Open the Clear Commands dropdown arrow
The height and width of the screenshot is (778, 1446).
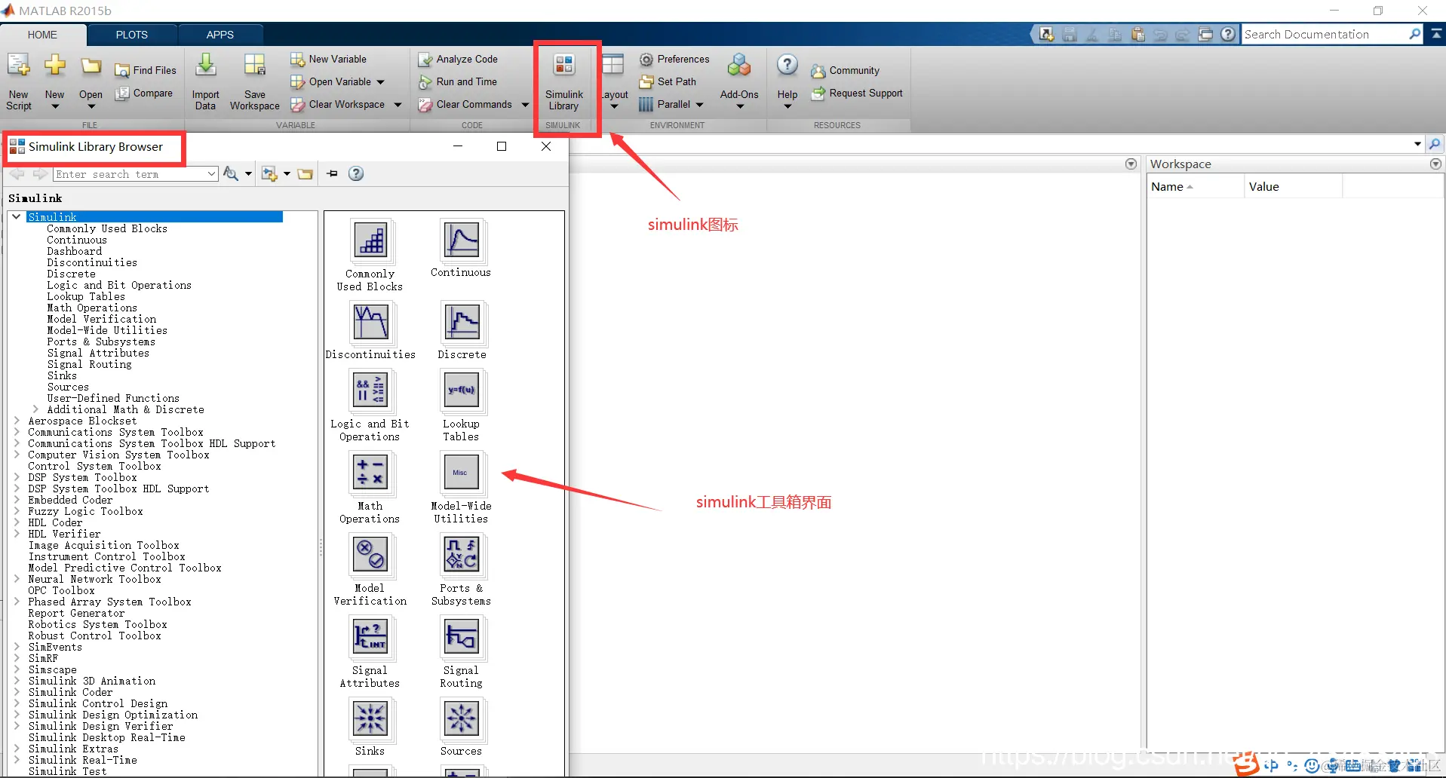pyautogui.click(x=525, y=104)
